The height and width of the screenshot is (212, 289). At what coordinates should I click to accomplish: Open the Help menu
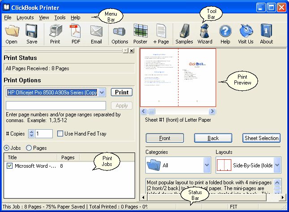[x=76, y=17]
